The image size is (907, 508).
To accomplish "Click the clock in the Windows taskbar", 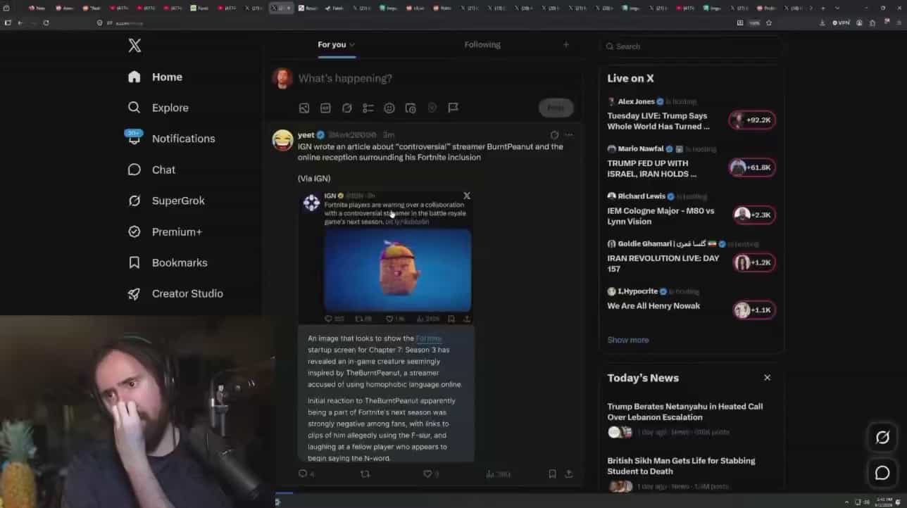I will click(885, 502).
